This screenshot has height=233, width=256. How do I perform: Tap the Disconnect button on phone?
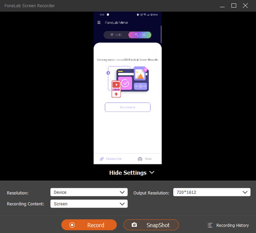coord(128,107)
